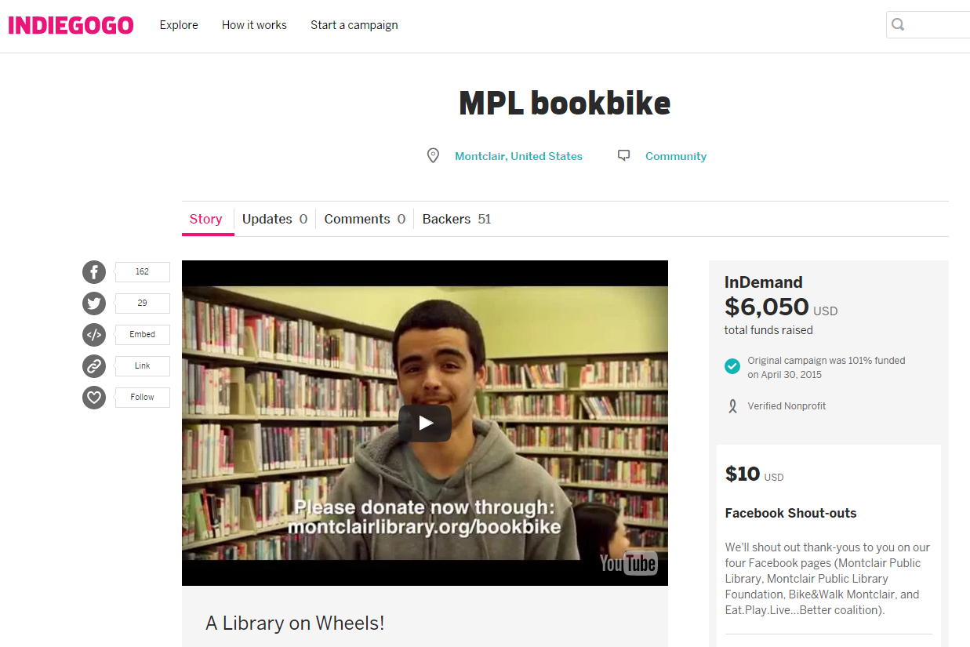Follow campaign with the heart icon
The width and height of the screenshot is (970, 647).
pos(94,398)
